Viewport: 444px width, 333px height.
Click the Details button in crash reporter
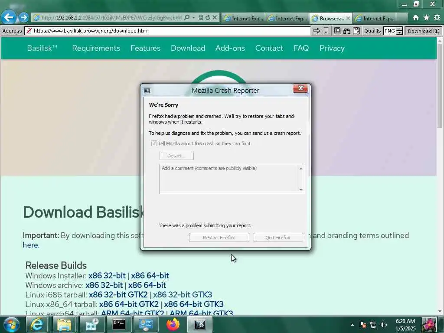pyautogui.click(x=176, y=156)
